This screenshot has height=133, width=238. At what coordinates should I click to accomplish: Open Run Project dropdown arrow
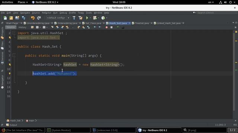point(90,18)
